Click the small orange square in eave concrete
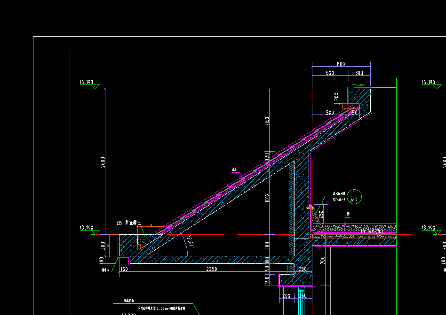 click(x=139, y=246)
